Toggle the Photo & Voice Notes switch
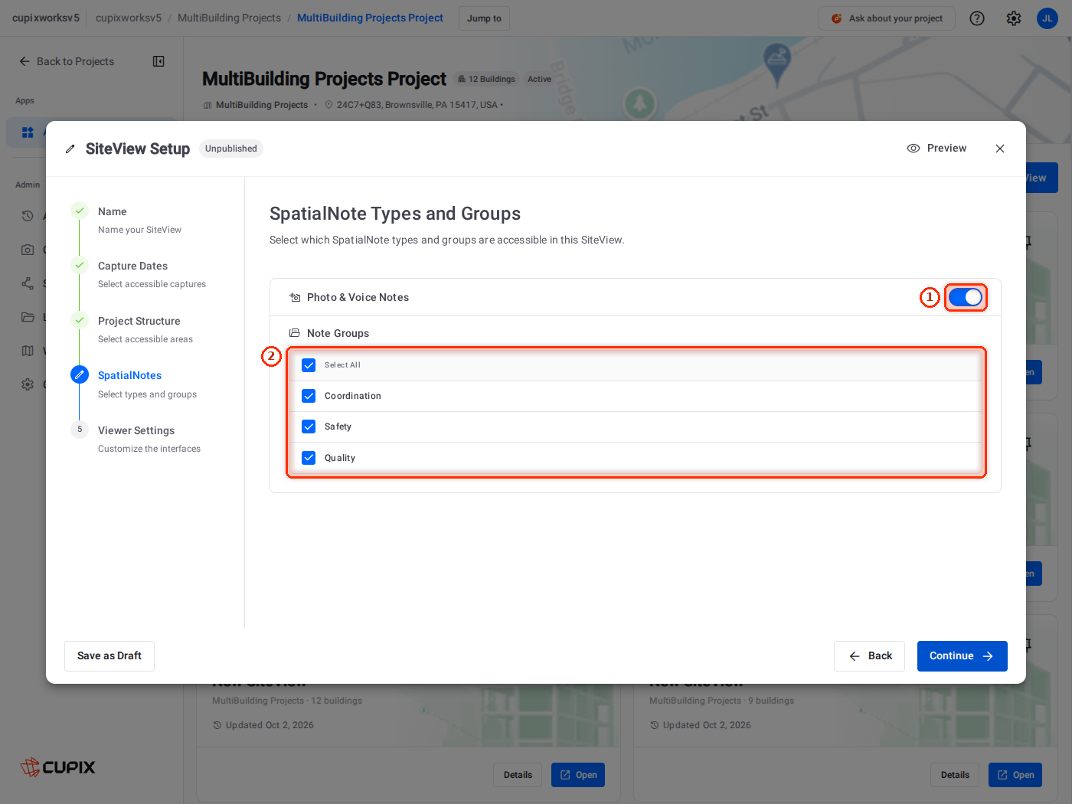 pyautogui.click(x=965, y=297)
